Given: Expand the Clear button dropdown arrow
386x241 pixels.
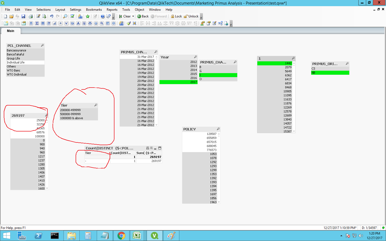Looking at the screenshot, I should (133, 16).
